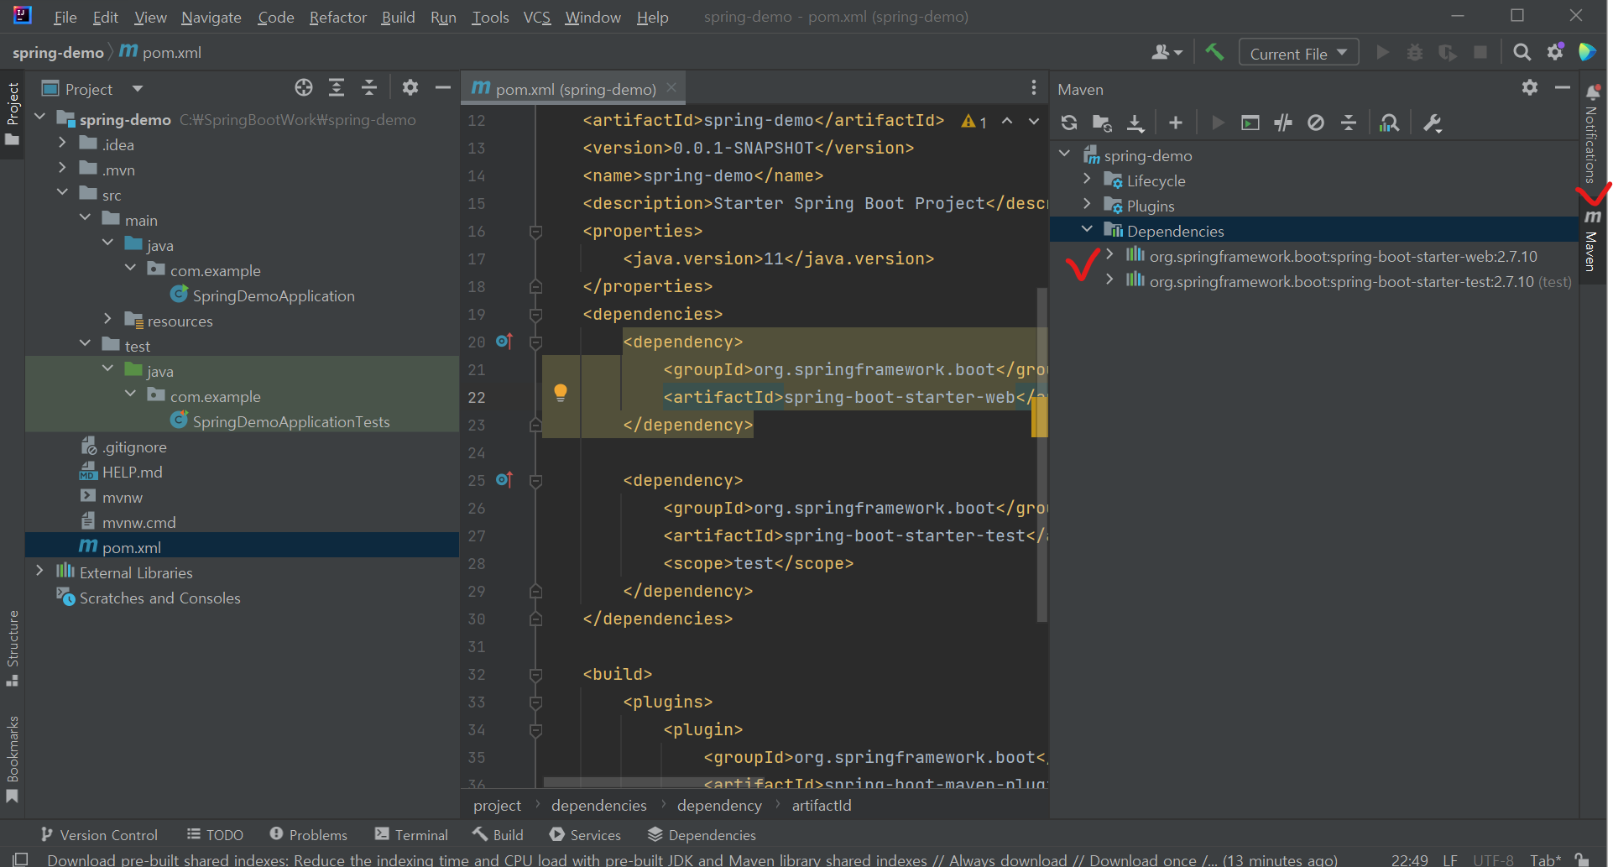The height and width of the screenshot is (867, 1613).
Task: Open Services tool window
Action: tap(585, 835)
